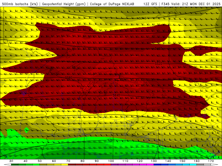Click the bright red swatch ending at 100
Viewport: 222px width, 166px height.
107,164
